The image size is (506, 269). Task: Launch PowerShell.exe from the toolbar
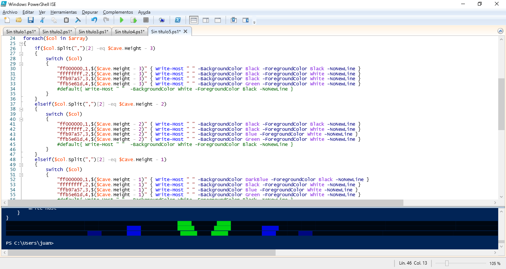click(x=178, y=20)
